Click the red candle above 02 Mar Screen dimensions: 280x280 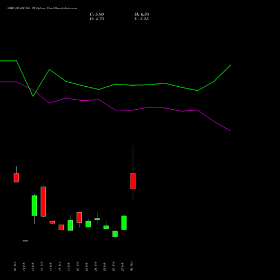[133, 181]
